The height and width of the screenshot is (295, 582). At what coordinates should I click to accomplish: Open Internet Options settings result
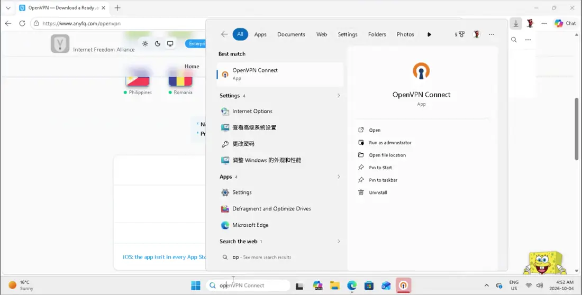click(280, 112)
